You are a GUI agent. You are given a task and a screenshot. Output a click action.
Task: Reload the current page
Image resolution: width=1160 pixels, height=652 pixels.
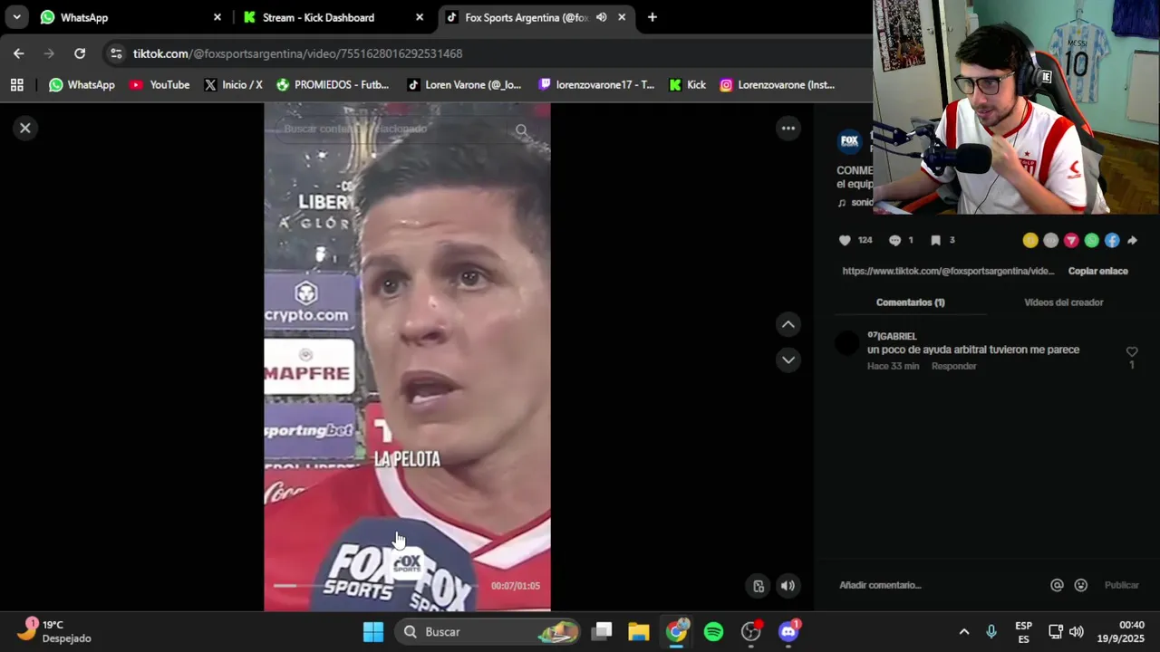click(80, 53)
